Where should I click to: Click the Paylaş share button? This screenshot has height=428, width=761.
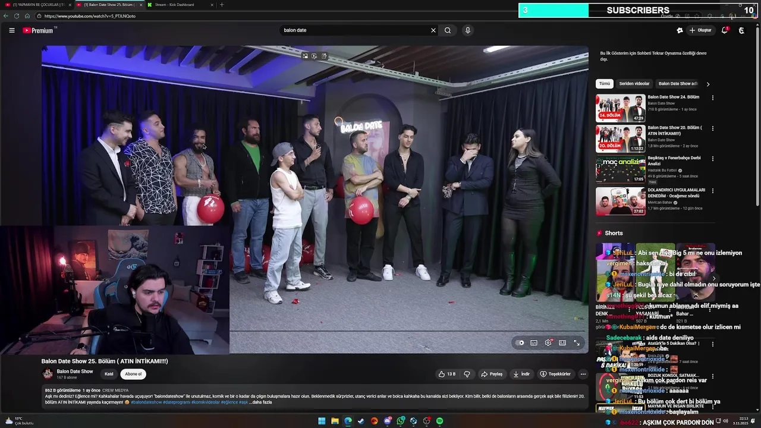[x=492, y=374]
